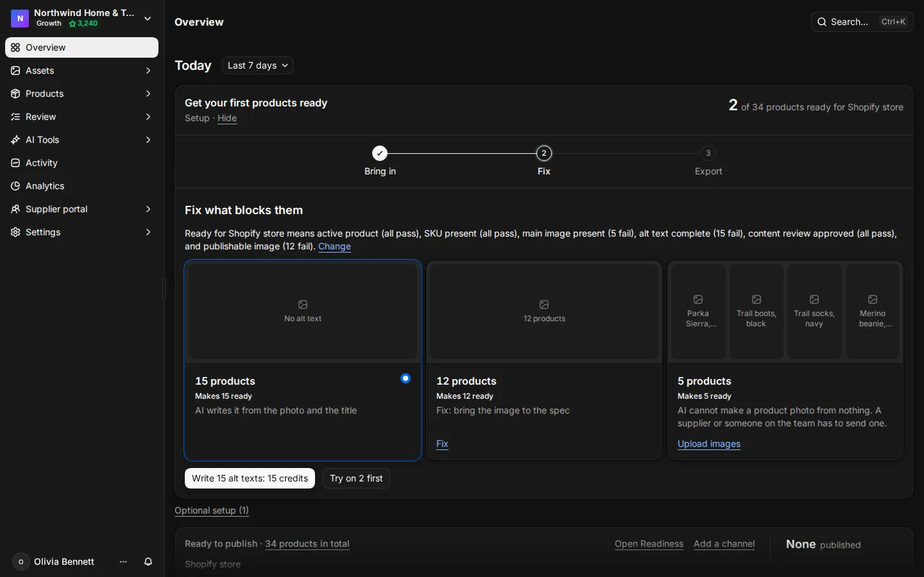Open the Trail boots, black thumbnail

[757, 312]
